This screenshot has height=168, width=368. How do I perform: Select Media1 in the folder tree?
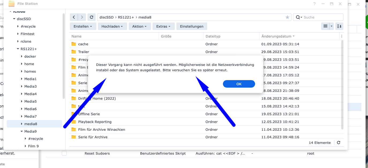pyautogui.click(x=31, y=79)
